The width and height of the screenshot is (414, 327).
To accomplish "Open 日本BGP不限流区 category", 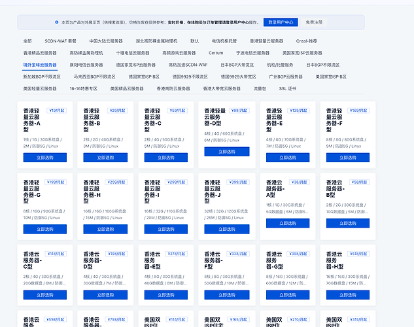I will pos(323,65).
